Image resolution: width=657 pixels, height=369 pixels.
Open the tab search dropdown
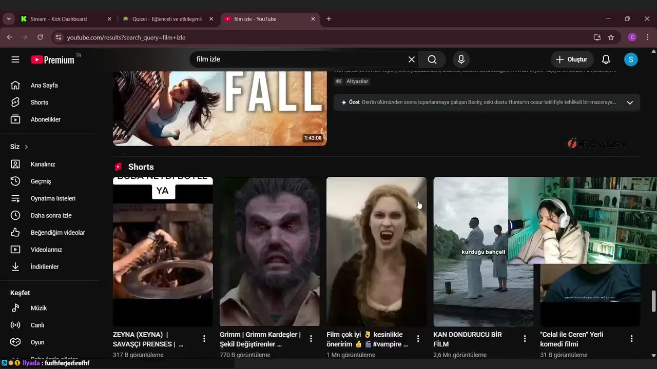click(x=9, y=19)
